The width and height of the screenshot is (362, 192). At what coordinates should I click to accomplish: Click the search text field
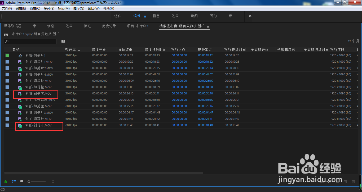coord(30,41)
